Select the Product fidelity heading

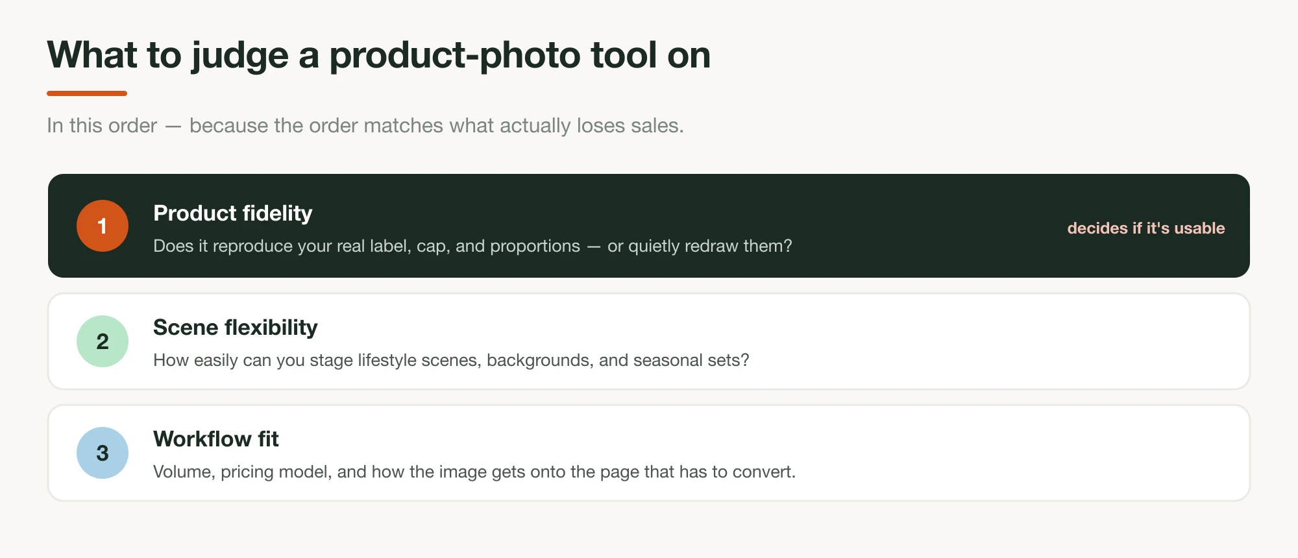(232, 213)
